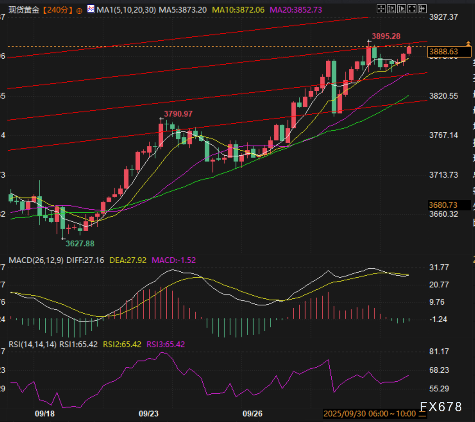Click the four-pane grid layout icon
The width and height of the screenshot is (475, 422).
click(x=381, y=8)
